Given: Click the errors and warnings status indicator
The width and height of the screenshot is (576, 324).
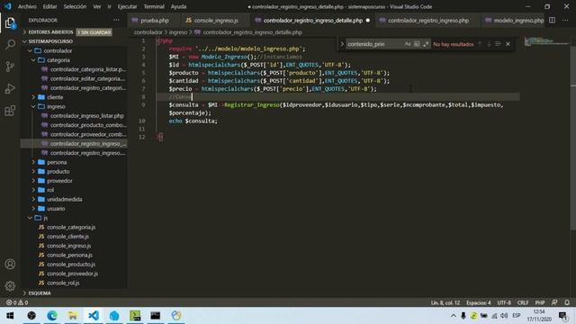Looking at the screenshot, I should click(x=17, y=302).
